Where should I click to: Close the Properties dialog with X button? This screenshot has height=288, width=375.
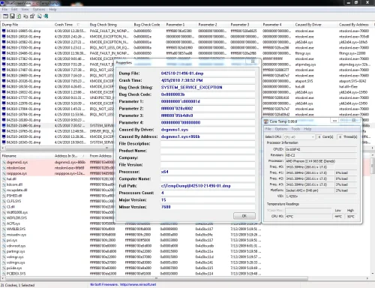pyautogui.click(x=253, y=61)
